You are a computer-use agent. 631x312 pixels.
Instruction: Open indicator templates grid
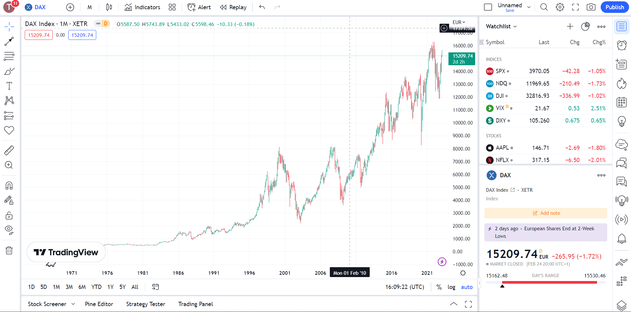[x=172, y=7]
